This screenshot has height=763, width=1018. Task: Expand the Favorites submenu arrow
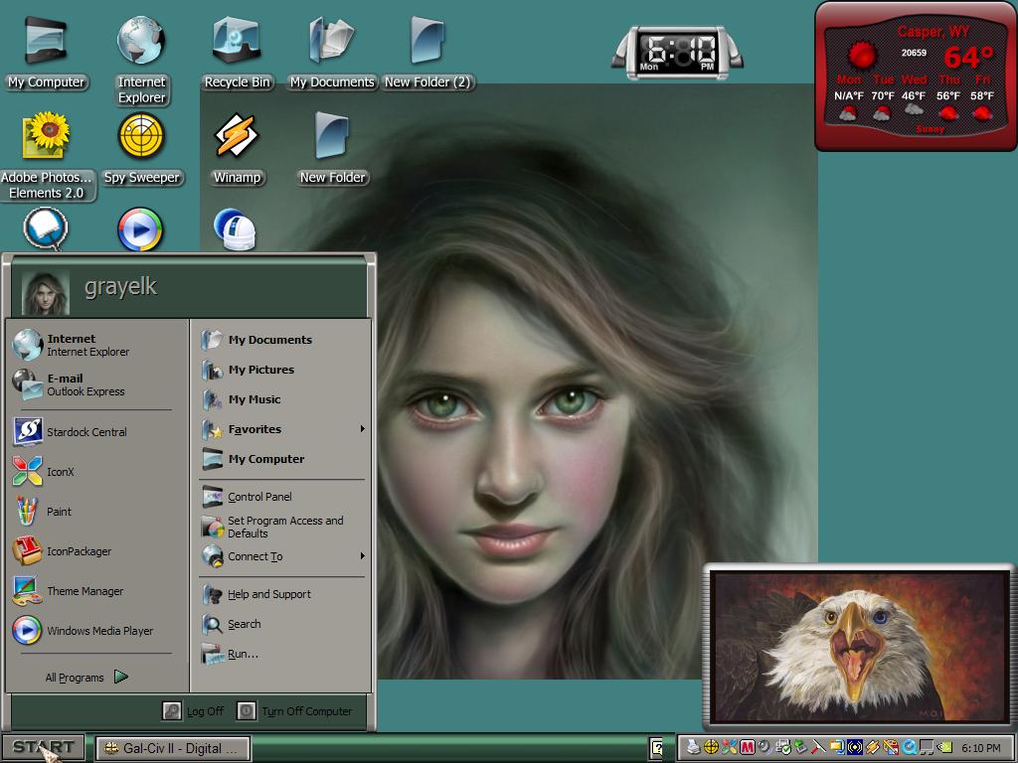362,429
